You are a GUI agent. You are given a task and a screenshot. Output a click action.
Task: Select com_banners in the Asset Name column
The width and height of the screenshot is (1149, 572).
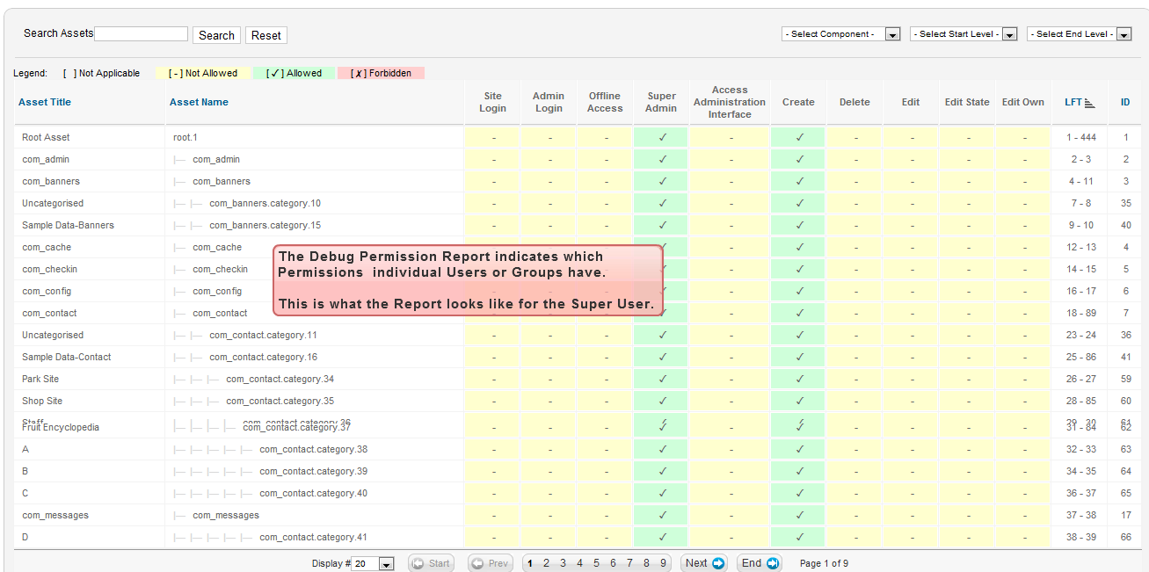click(x=222, y=181)
